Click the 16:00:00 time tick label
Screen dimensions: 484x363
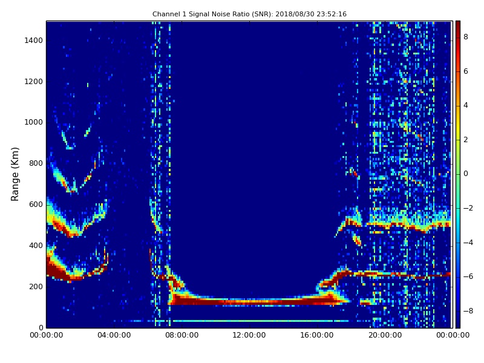[317, 335]
